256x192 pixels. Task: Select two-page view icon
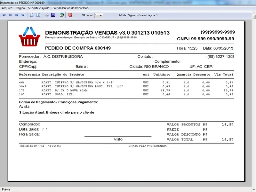(38, 15)
